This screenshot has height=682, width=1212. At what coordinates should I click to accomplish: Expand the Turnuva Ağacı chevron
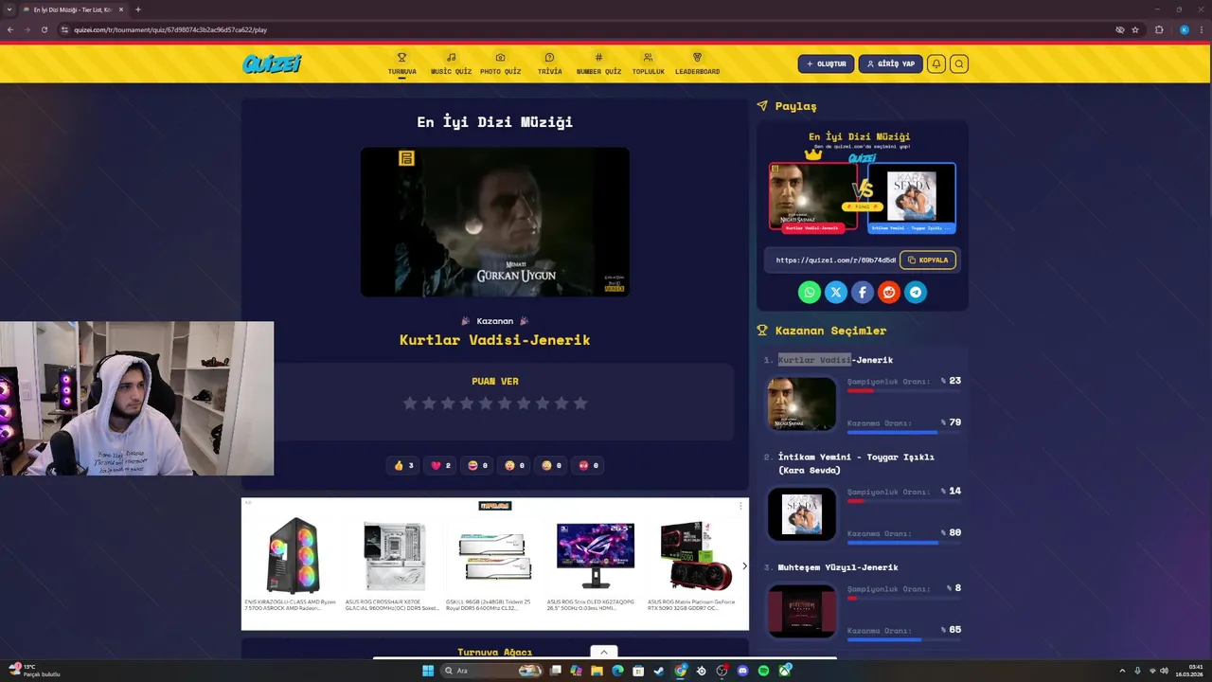tap(604, 652)
